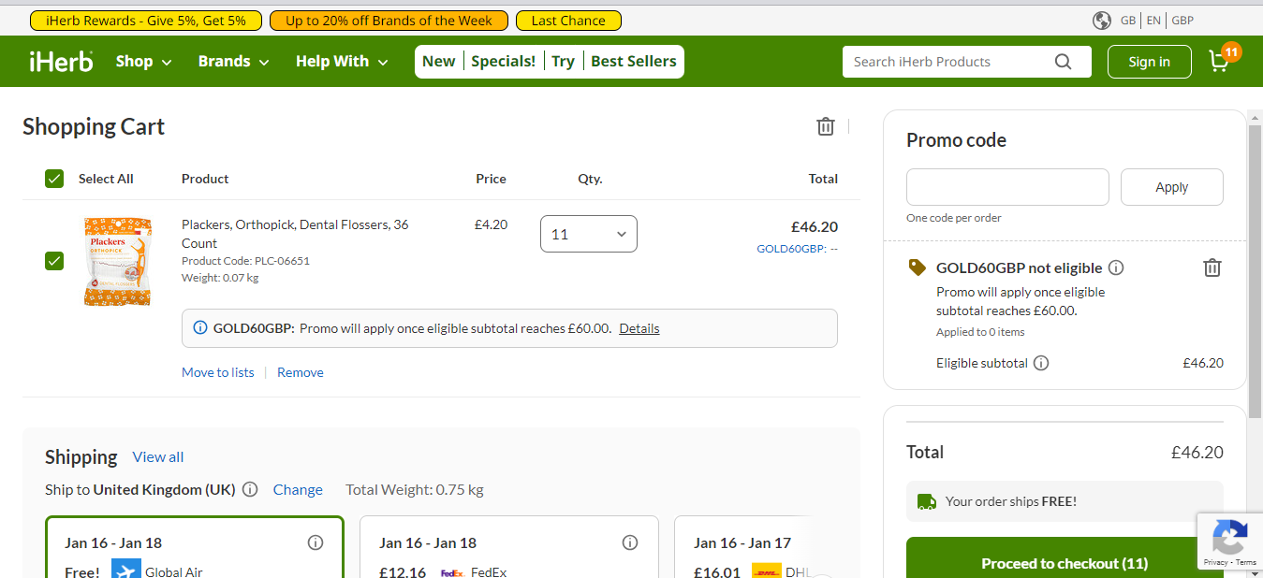Screen dimensions: 1263x578
Task: Select the FedEx £12.16 shipping option
Action: pos(509,548)
